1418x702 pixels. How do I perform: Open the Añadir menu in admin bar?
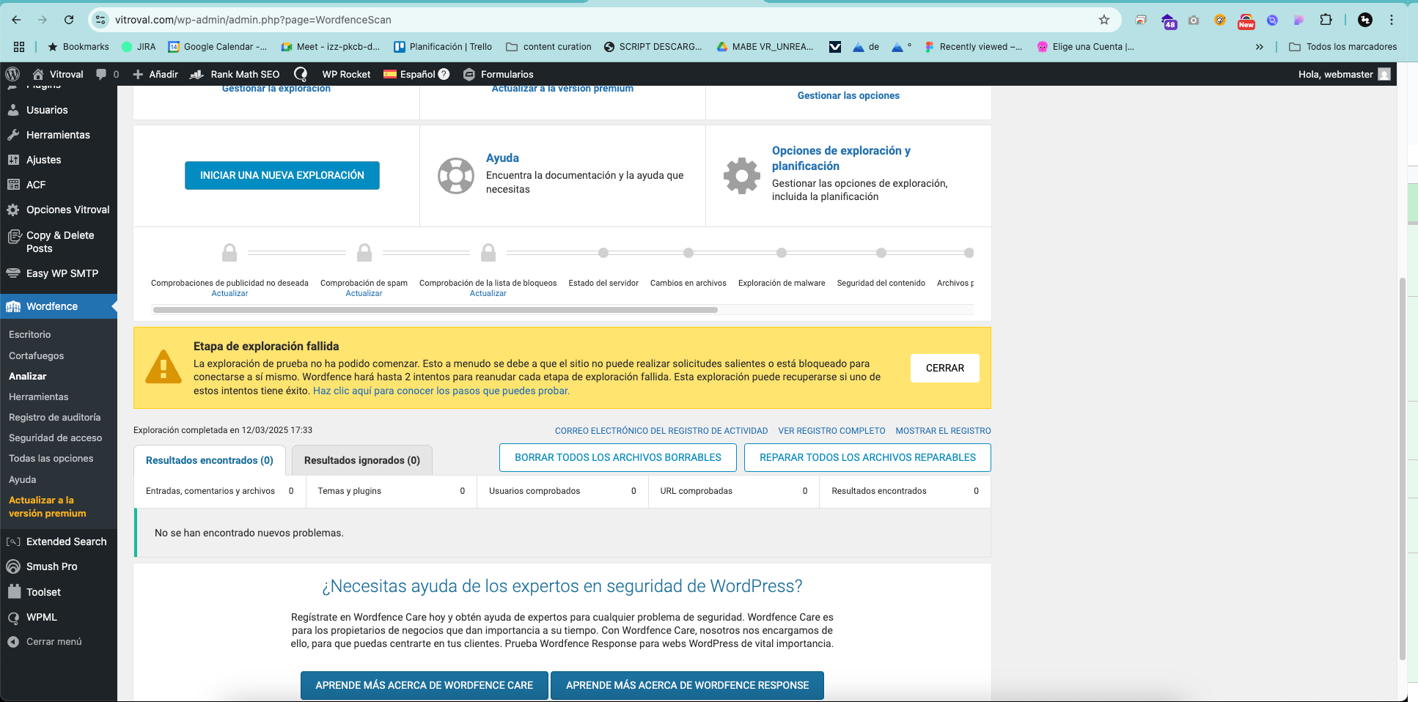click(x=155, y=74)
